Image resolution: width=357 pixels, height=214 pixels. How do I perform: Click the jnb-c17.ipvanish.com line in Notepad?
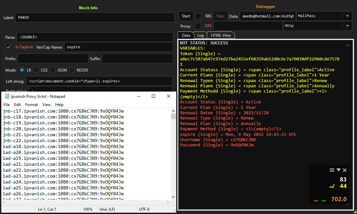click(63, 111)
